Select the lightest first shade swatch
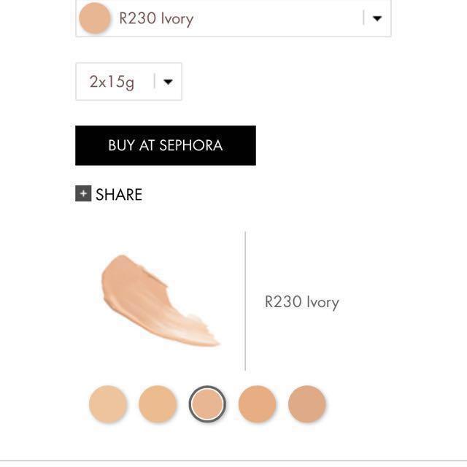 click(x=108, y=404)
